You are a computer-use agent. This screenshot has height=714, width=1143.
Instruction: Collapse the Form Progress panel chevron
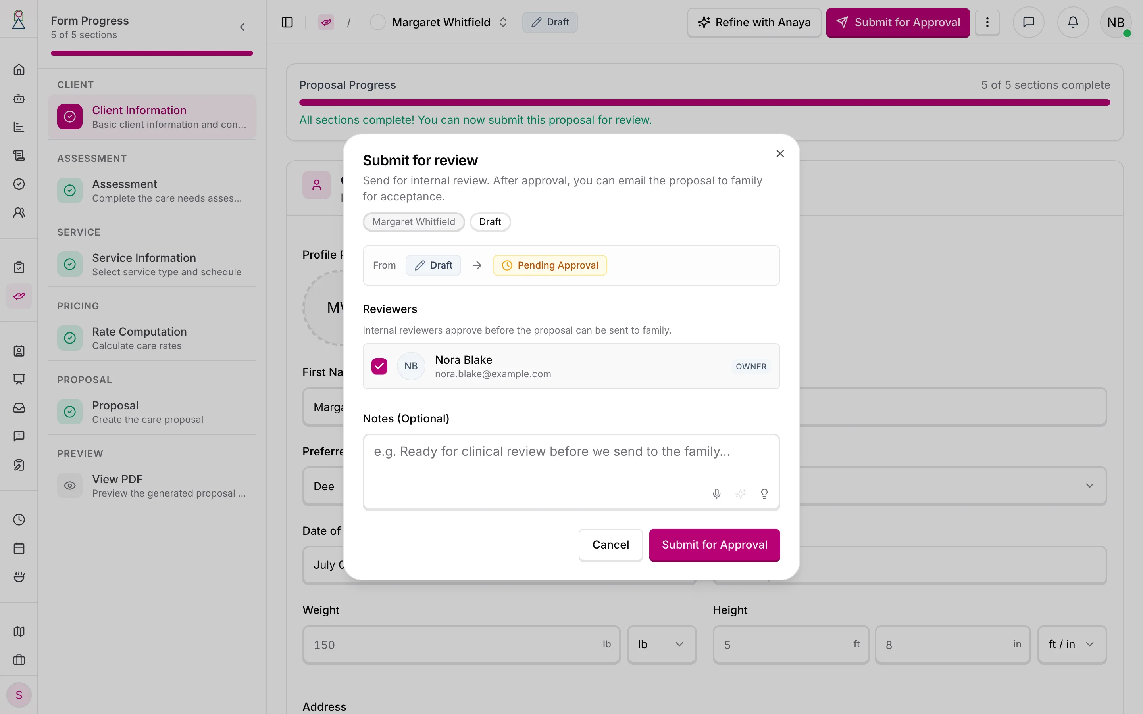(242, 27)
